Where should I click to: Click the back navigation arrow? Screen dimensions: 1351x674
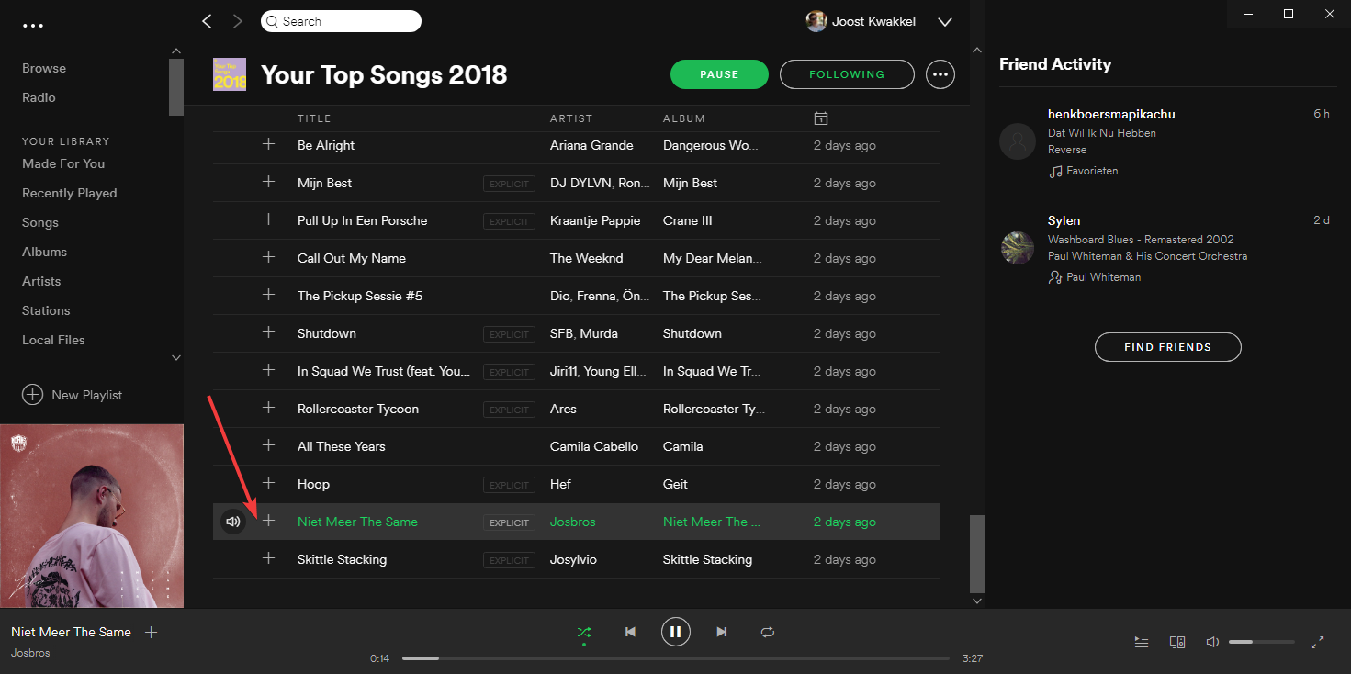click(207, 21)
